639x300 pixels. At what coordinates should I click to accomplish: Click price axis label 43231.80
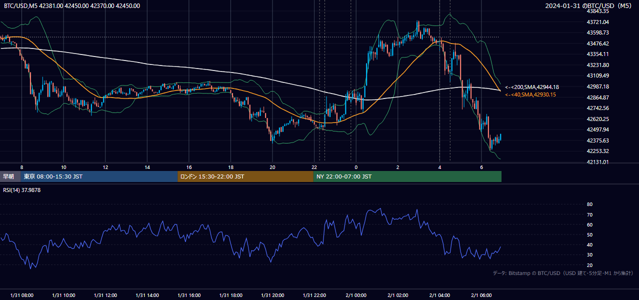597,65
